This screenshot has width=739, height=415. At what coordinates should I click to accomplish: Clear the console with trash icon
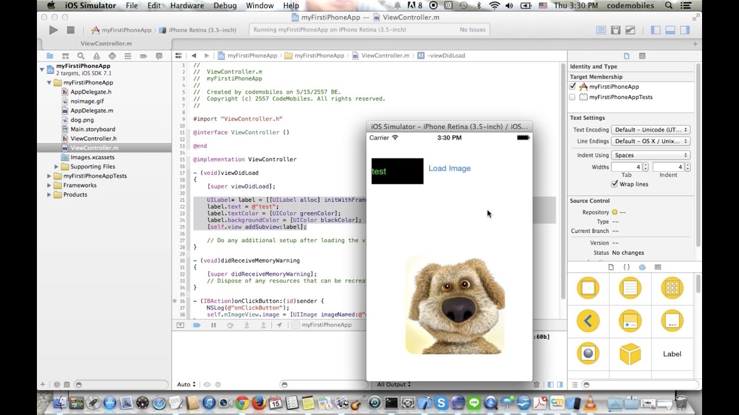click(536, 384)
